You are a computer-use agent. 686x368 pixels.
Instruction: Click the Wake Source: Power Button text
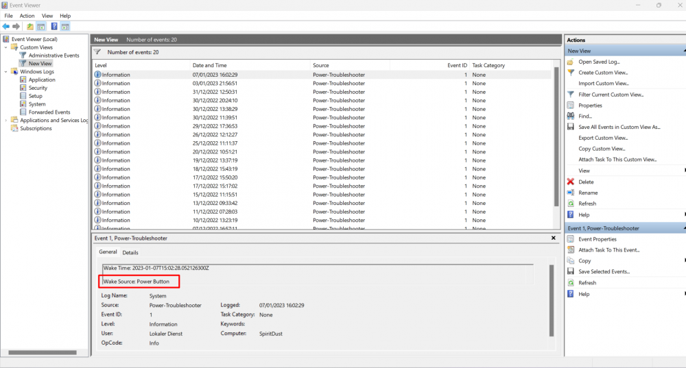136,282
